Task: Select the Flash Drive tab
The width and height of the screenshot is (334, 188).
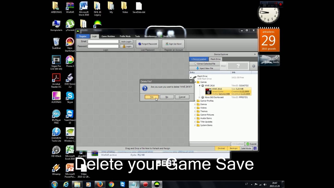Action: [x=216, y=59]
